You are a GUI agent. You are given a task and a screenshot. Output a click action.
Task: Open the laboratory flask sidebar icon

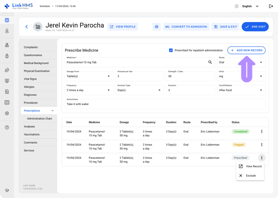[7, 45]
